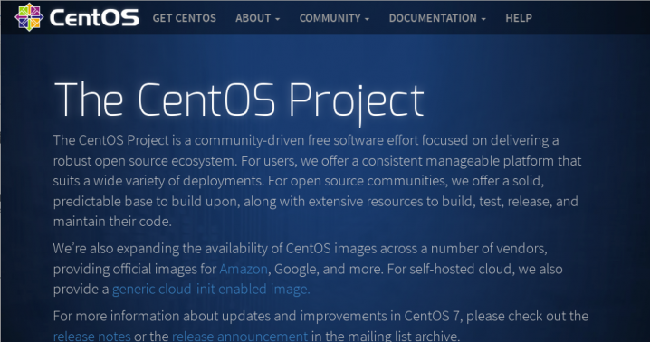Click the CentOS wordmark in navbar

click(94, 18)
